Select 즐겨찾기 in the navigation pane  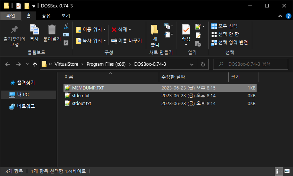click(26, 82)
